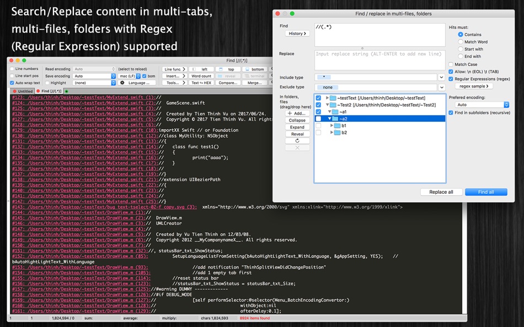
Task: Open Prefered encoding Auto dropdown
Action: [482, 105]
